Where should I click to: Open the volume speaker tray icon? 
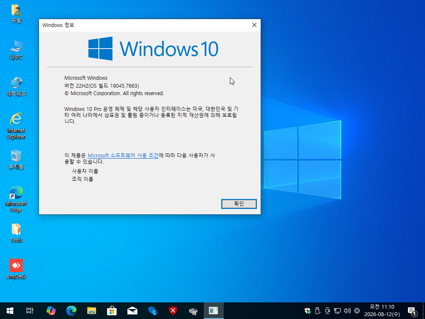(347, 311)
